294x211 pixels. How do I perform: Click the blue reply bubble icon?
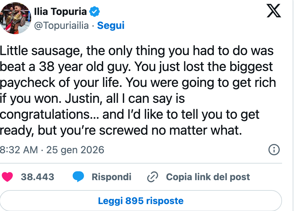point(78,177)
